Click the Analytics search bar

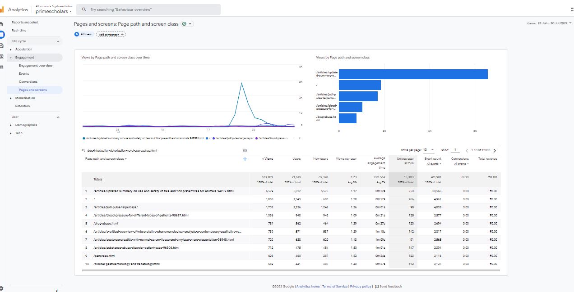(x=149, y=9)
